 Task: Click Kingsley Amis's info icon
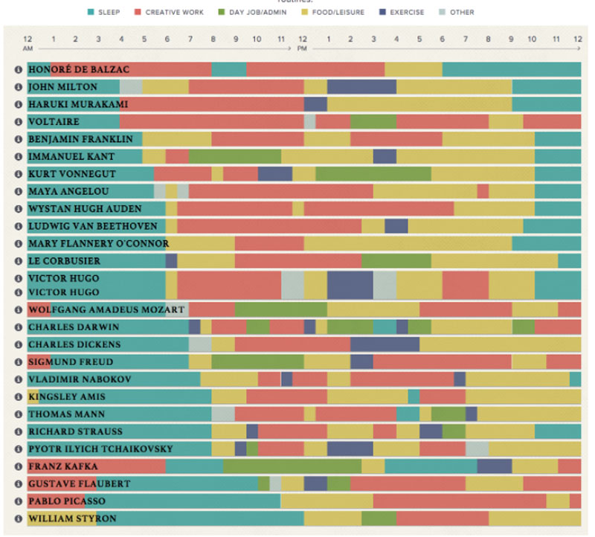18,397
